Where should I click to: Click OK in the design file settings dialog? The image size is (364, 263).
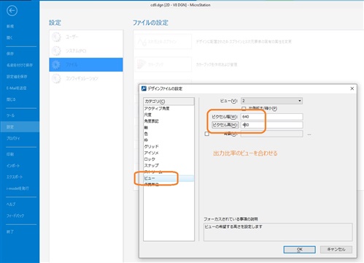coord(300,249)
